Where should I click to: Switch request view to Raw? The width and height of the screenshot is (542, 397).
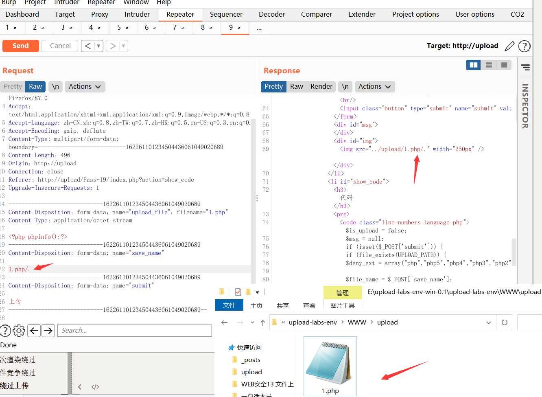coord(35,86)
